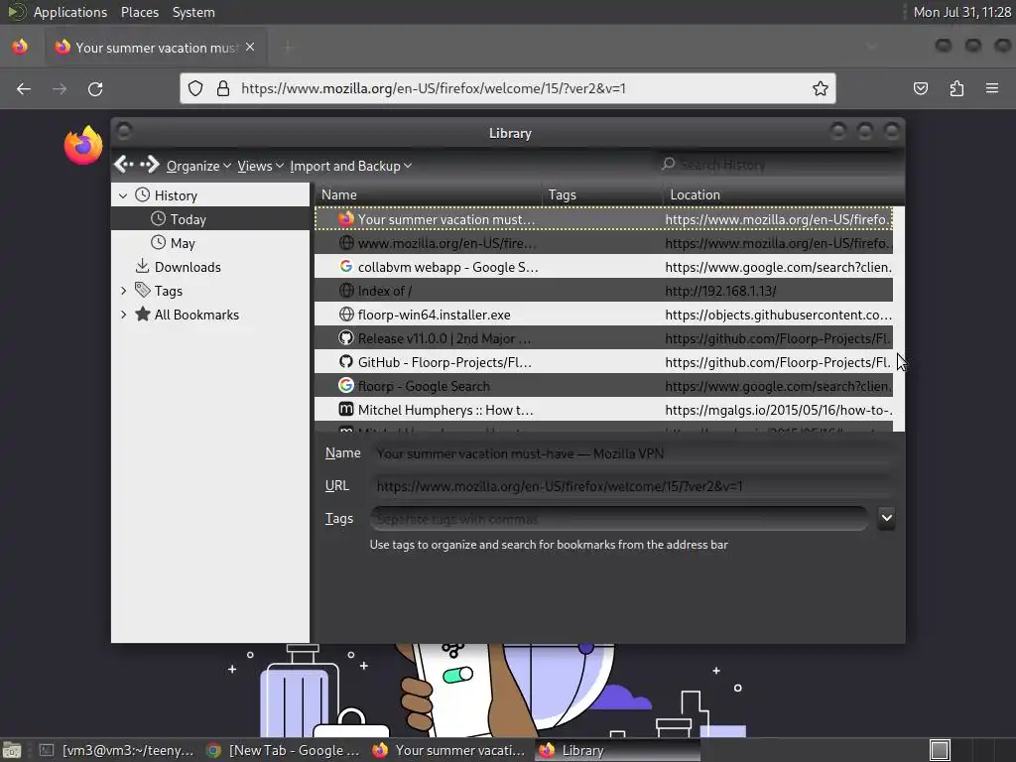This screenshot has height=762, width=1016.
Task: Open the Organize menu in Library
Action: click(198, 166)
